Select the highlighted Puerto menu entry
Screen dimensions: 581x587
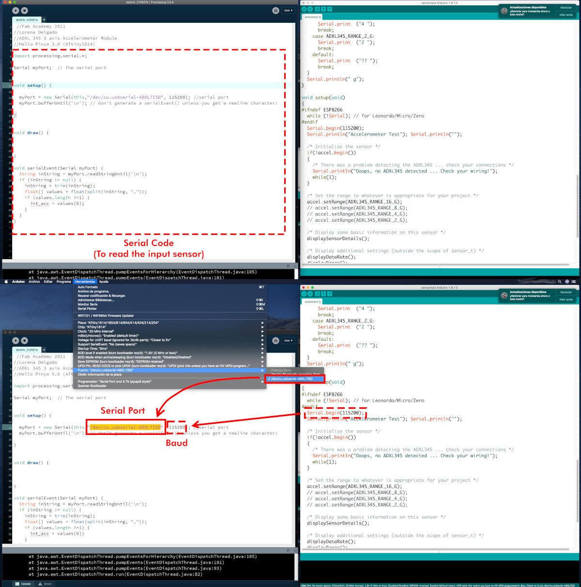pyautogui.click(x=170, y=371)
